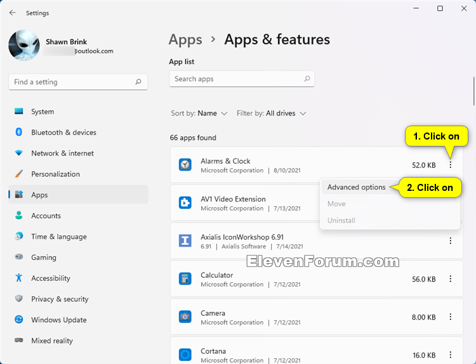
Task: Open Privacy & security settings
Action: (x=78, y=299)
